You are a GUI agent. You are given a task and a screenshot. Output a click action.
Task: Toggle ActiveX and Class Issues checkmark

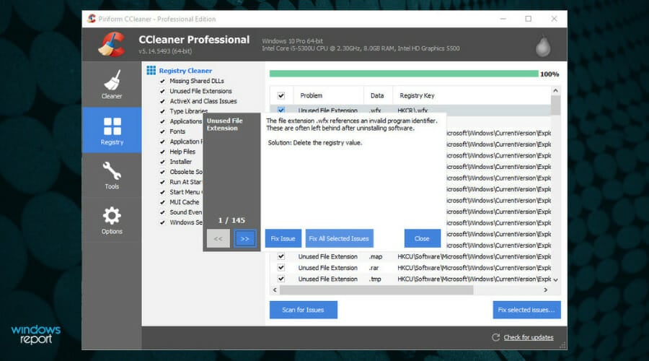coord(162,101)
